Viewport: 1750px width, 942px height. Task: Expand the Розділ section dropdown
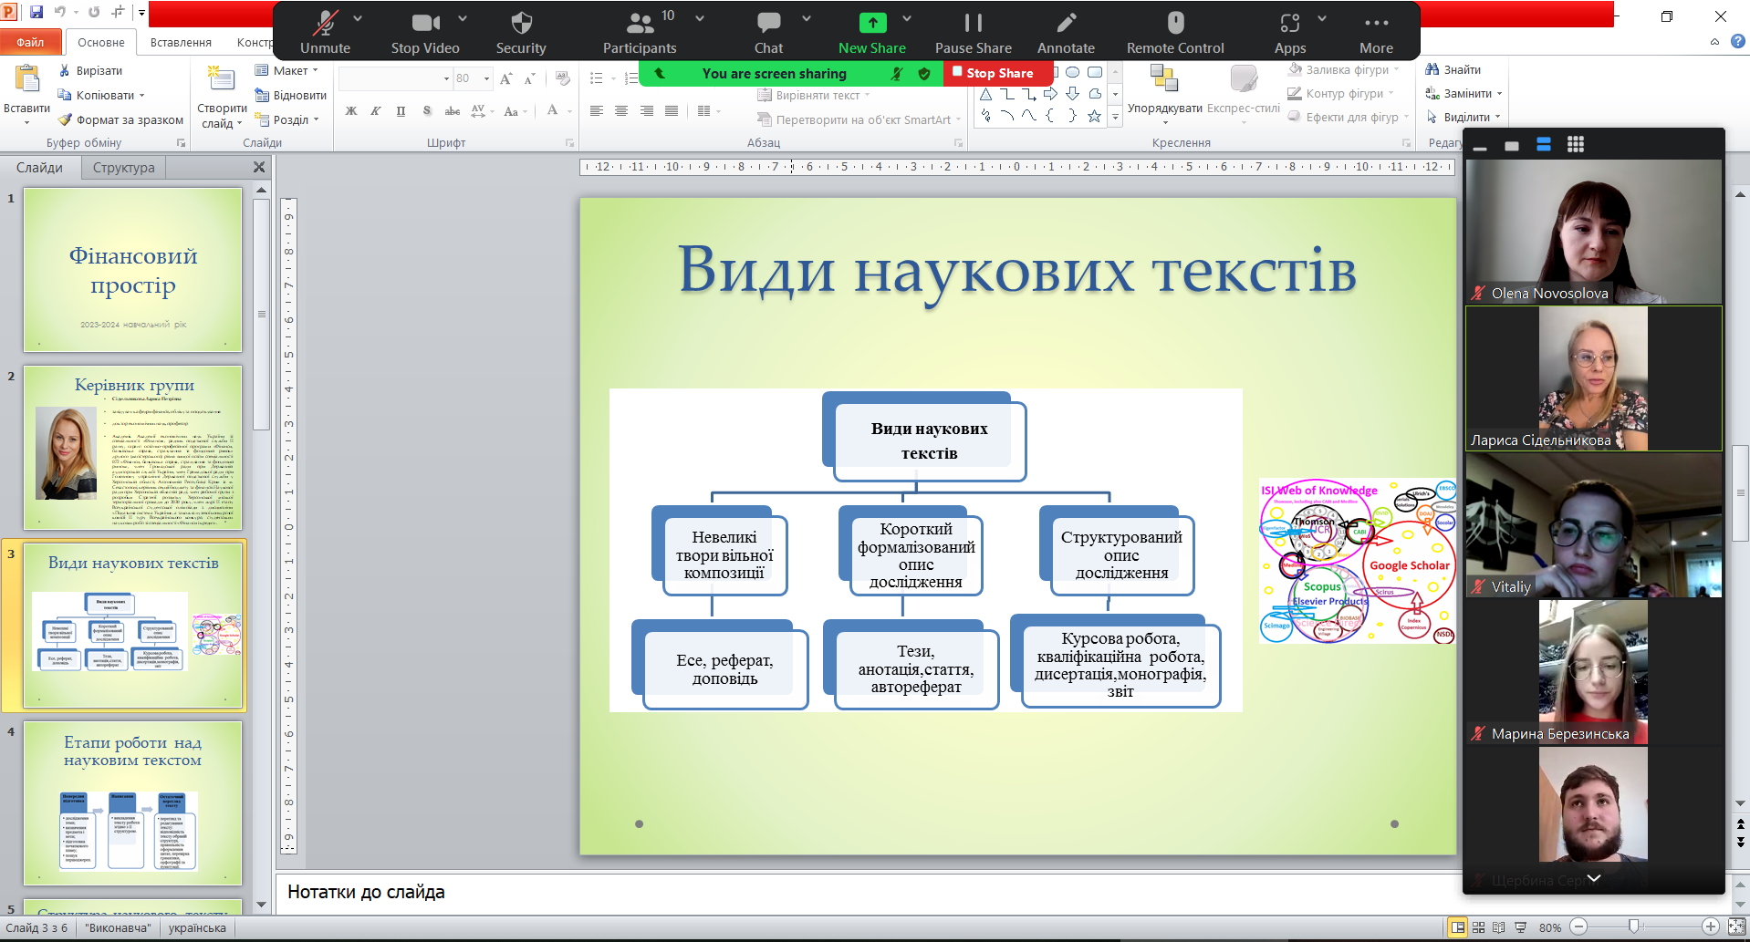pyautogui.click(x=286, y=119)
